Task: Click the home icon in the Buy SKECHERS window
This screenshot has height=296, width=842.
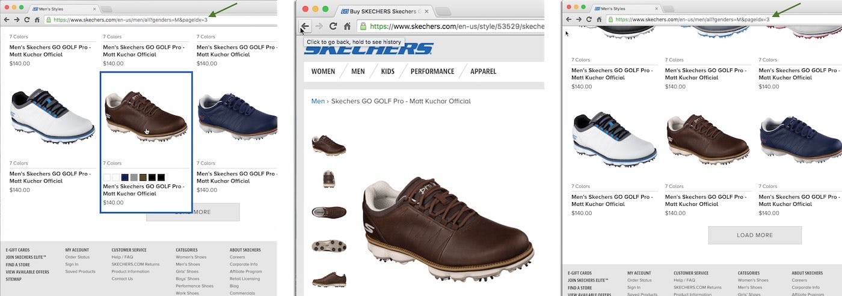Action: click(x=347, y=26)
